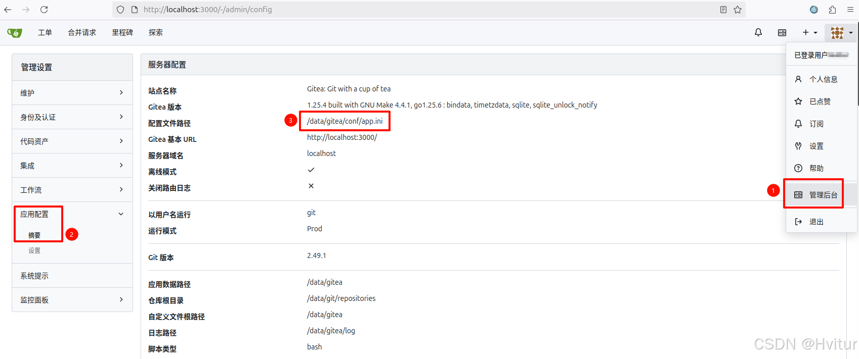Click the 关闭路由日志 cross value
Image resolution: width=859 pixels, height=359 pixels.
[x=311, y=186]
